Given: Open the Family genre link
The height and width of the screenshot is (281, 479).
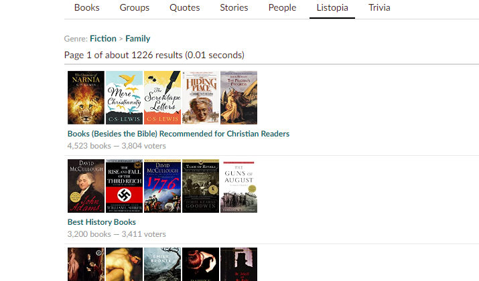Looking at the screenshot, I should point(138,38).
